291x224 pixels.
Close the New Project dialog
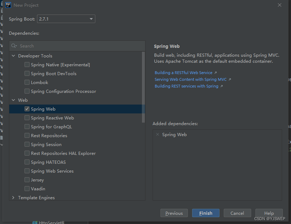click(280, 5)
